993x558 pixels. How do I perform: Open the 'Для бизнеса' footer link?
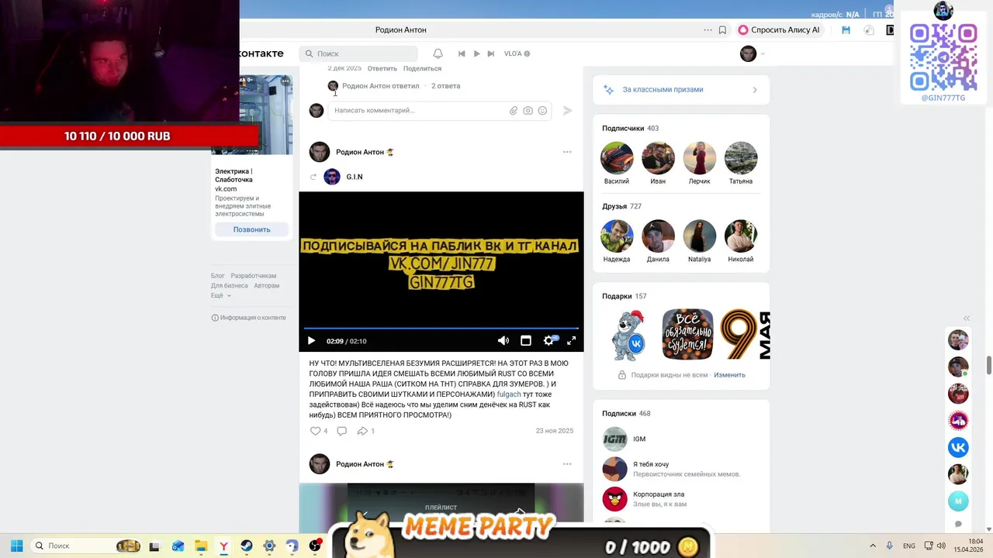pos(230,286)
